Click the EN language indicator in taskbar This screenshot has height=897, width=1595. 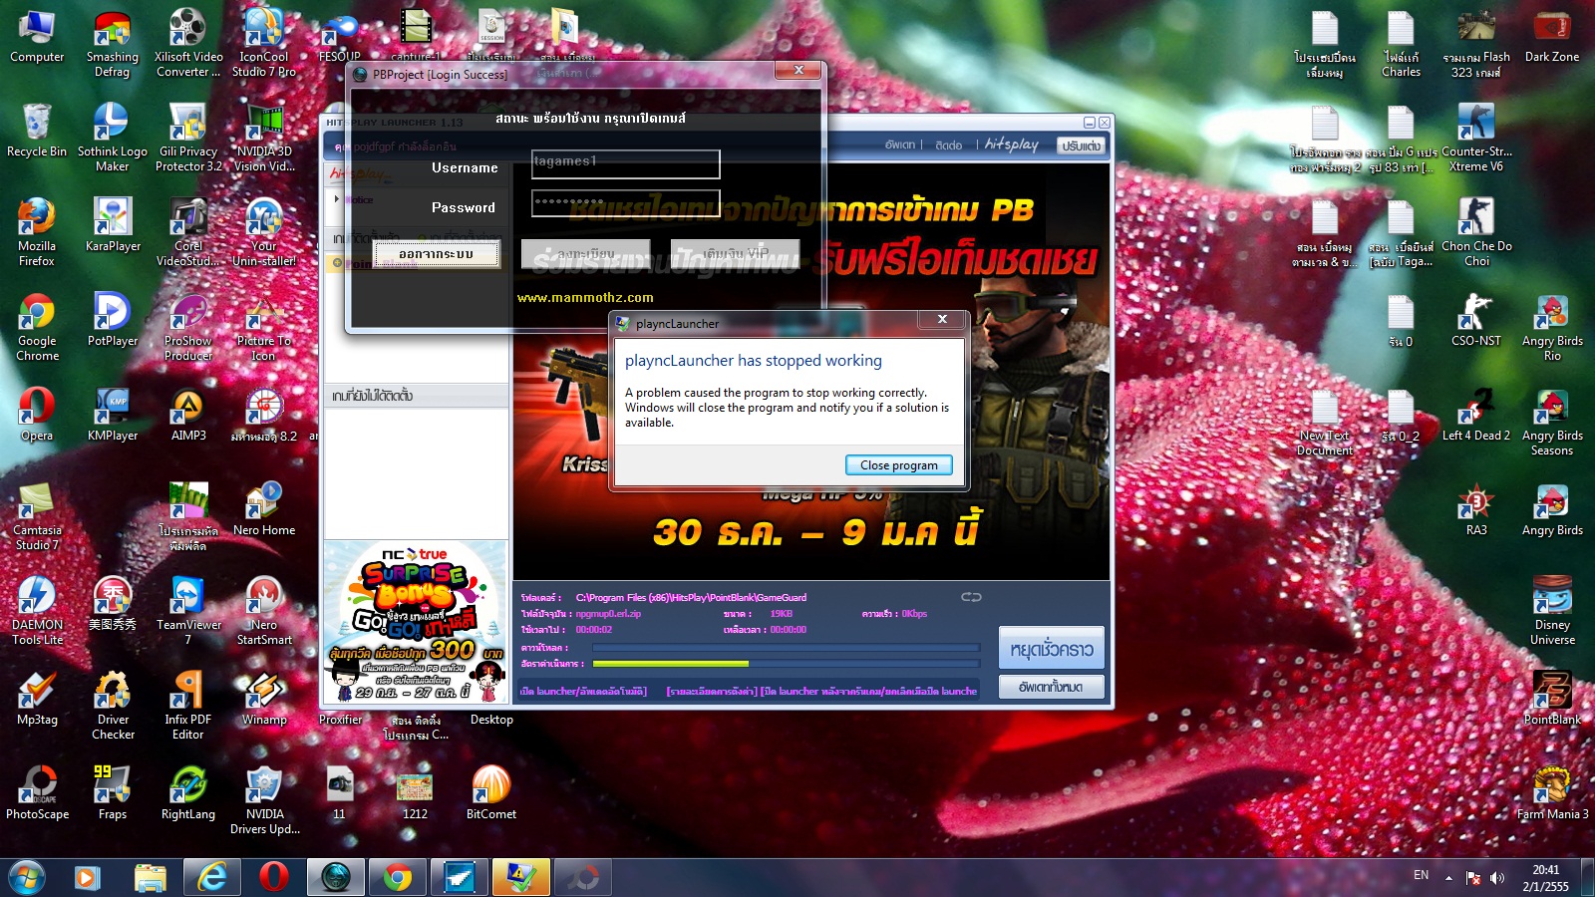pos(1421,875)
